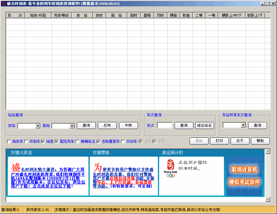Click the app icon in the title bar
Viewport: 277px width, 214px height.
click(3, 3)
